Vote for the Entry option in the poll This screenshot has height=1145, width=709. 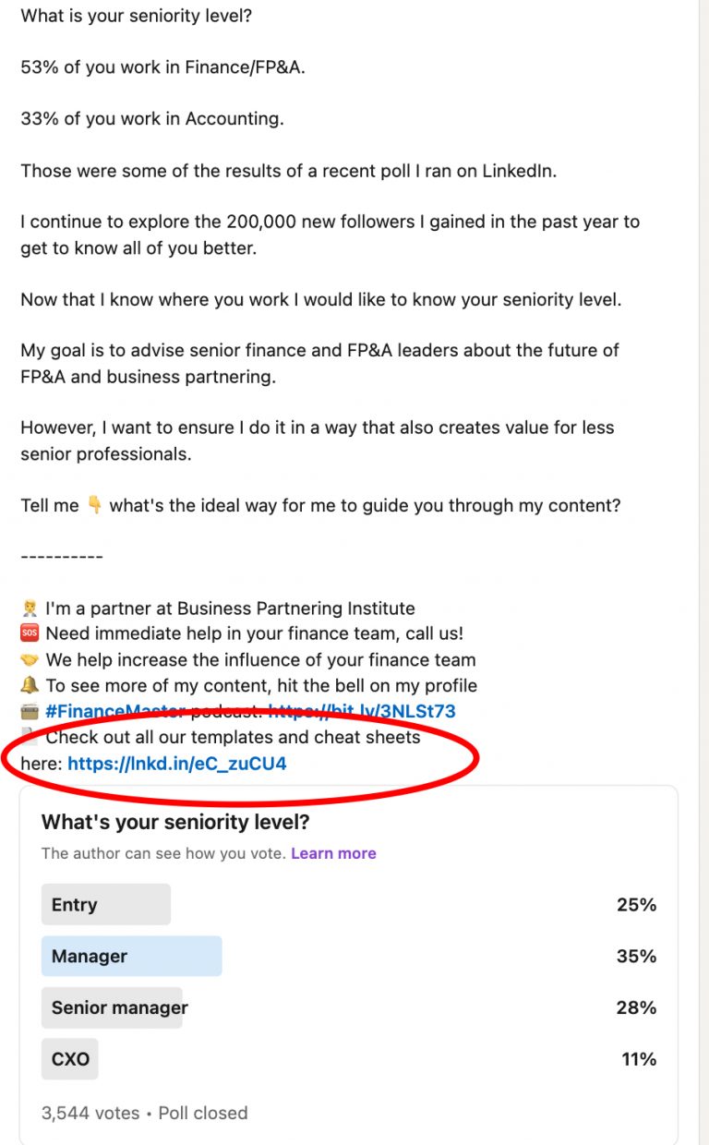pyautogui.click(x=105, y=905)
